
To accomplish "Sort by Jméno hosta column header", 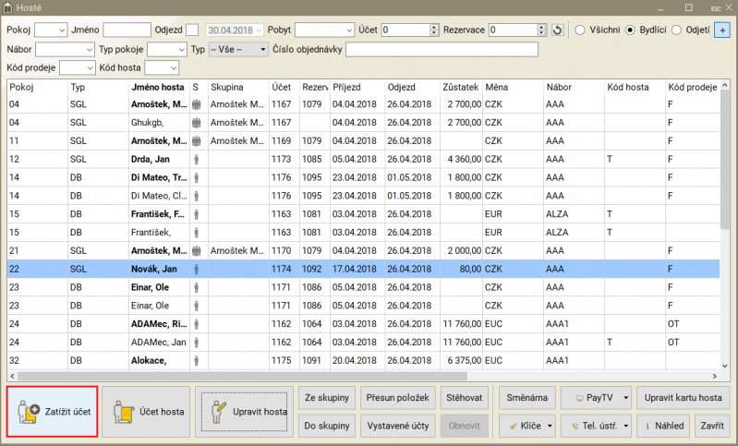I will click(158, 86).
